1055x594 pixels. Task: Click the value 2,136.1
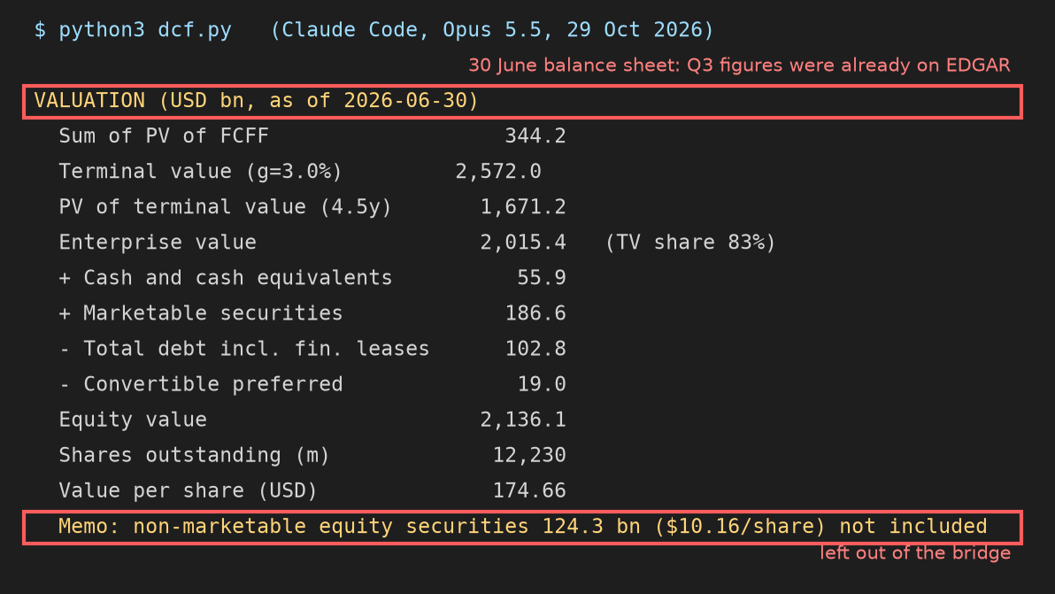click(x=523, y=420)
